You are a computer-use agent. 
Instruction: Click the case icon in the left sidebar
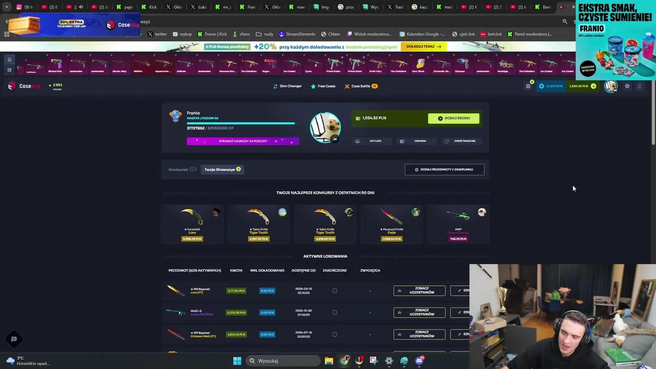tap(9, 70)
